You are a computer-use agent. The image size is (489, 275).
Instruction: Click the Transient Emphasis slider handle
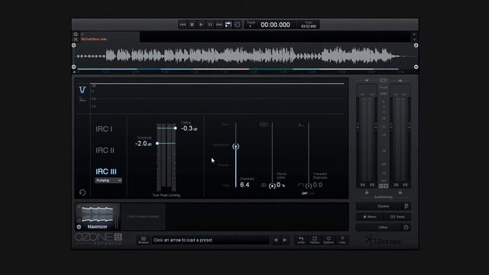pyautogui.click(x=309, y=186)
